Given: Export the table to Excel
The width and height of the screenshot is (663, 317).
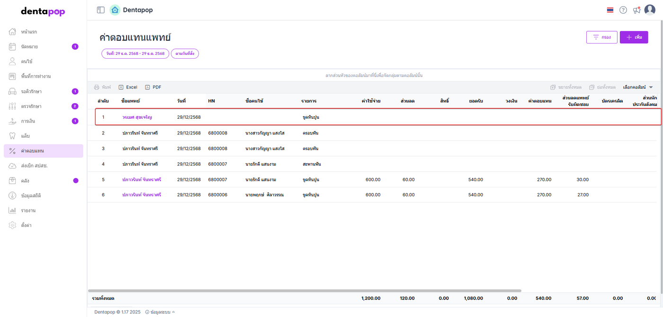Looking at the screenshot, I should pyautogui.click(x=128, y=87).
